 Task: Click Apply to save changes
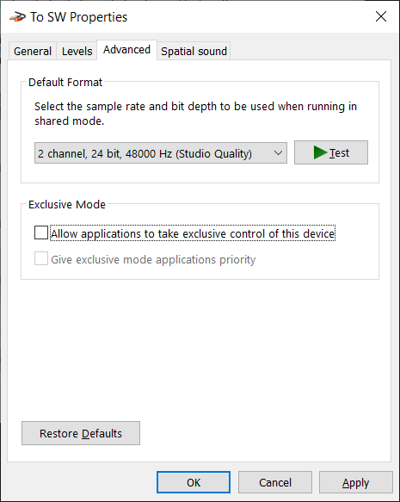coord(356,482)
